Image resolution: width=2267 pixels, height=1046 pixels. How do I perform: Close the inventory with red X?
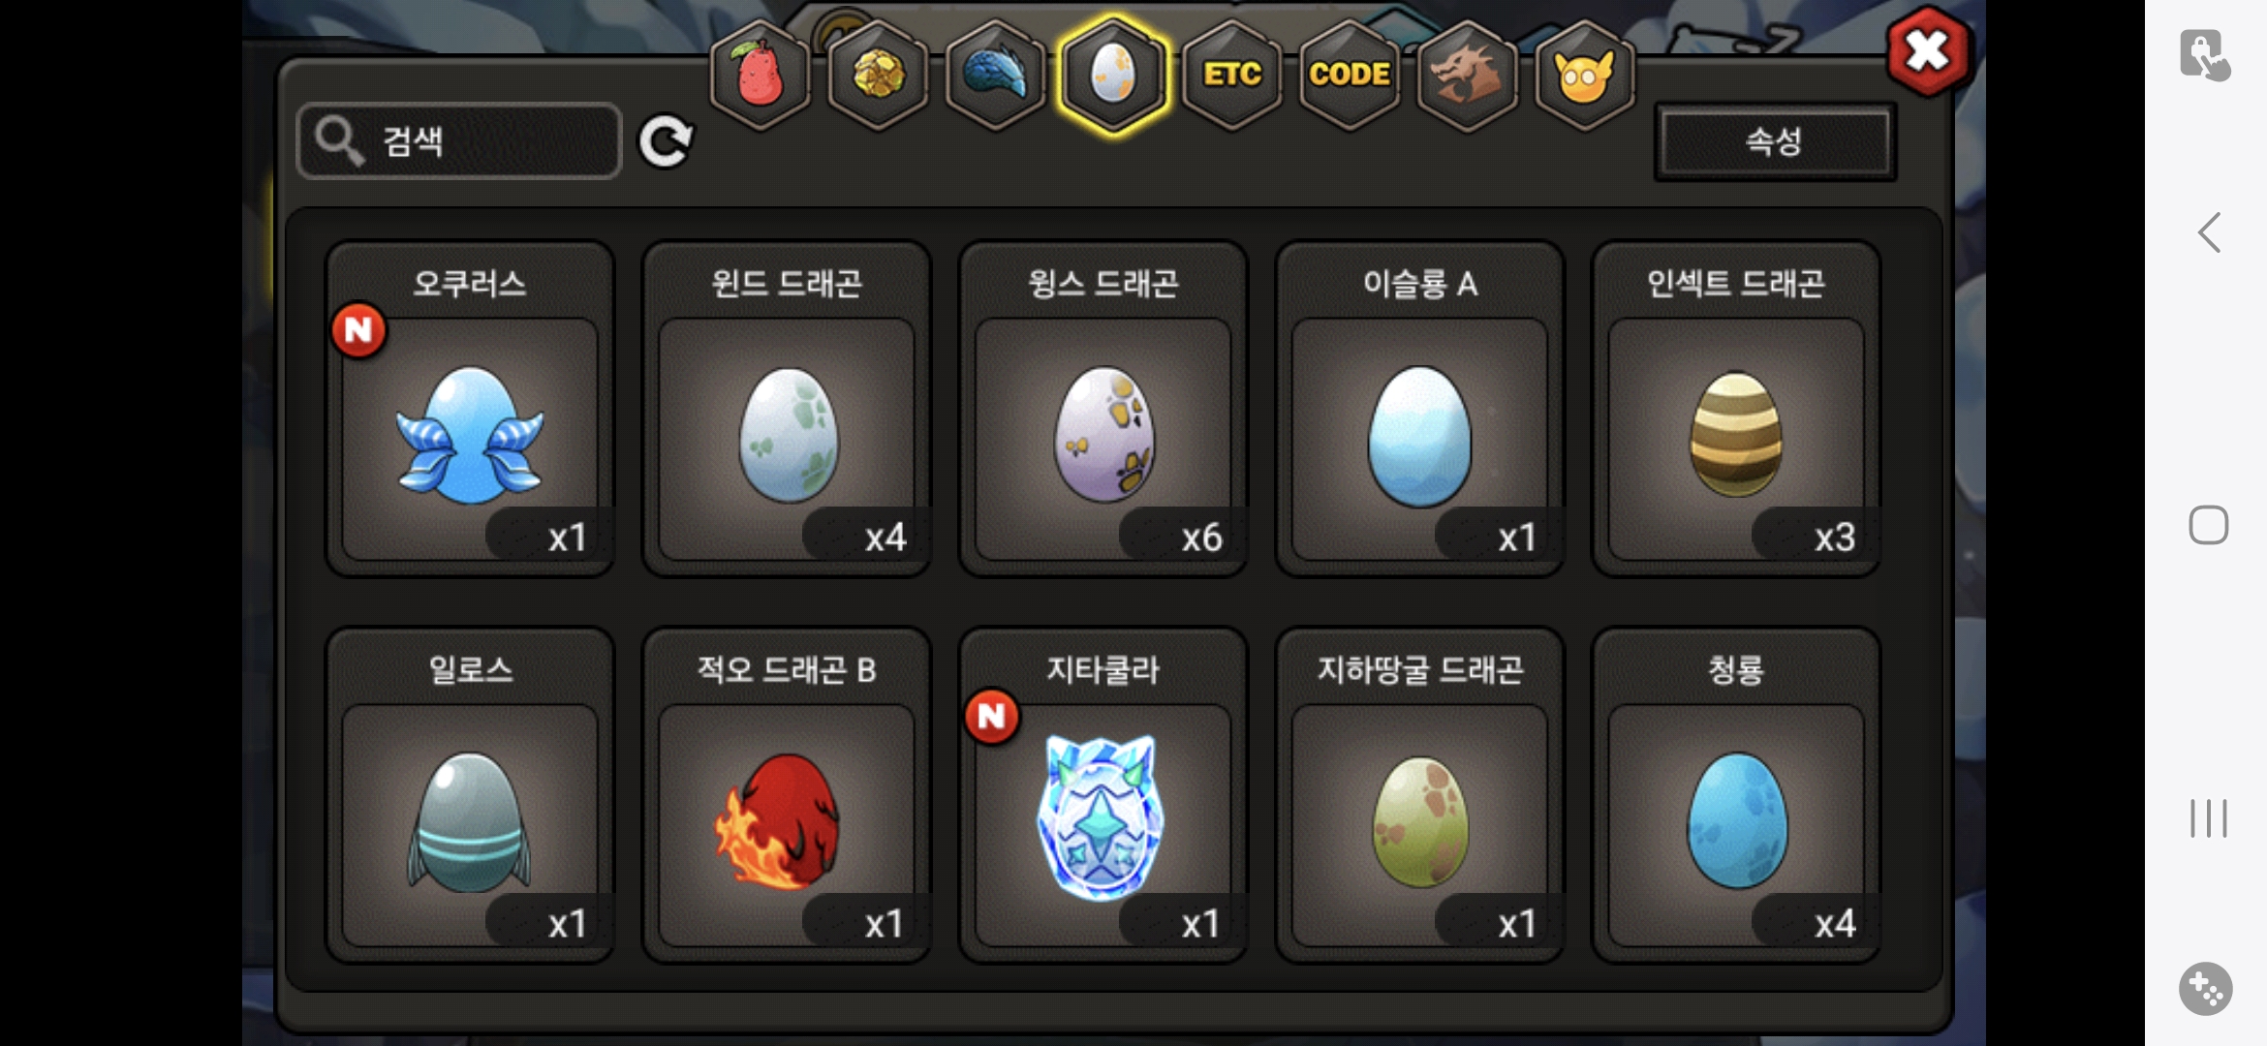pos(1927,52)
